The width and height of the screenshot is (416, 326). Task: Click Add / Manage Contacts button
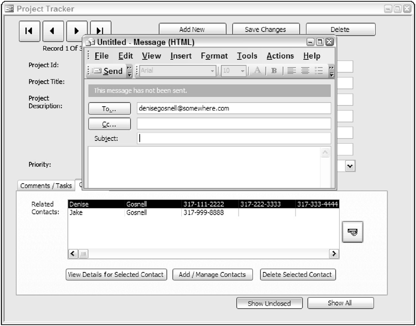pyautogui.click(x=212, y=275)
